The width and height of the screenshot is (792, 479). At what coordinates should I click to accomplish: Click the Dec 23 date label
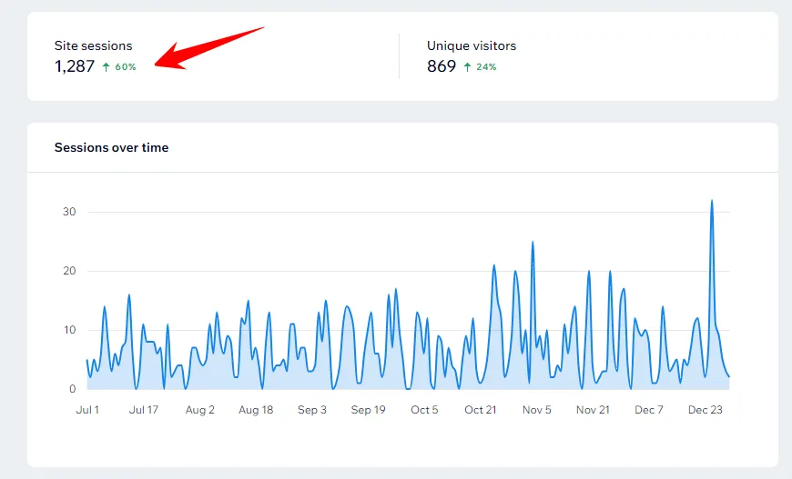(706, 410)
